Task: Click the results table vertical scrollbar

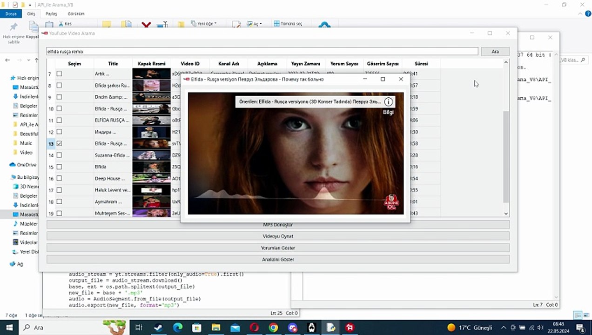Action: [x=506, y=157]
